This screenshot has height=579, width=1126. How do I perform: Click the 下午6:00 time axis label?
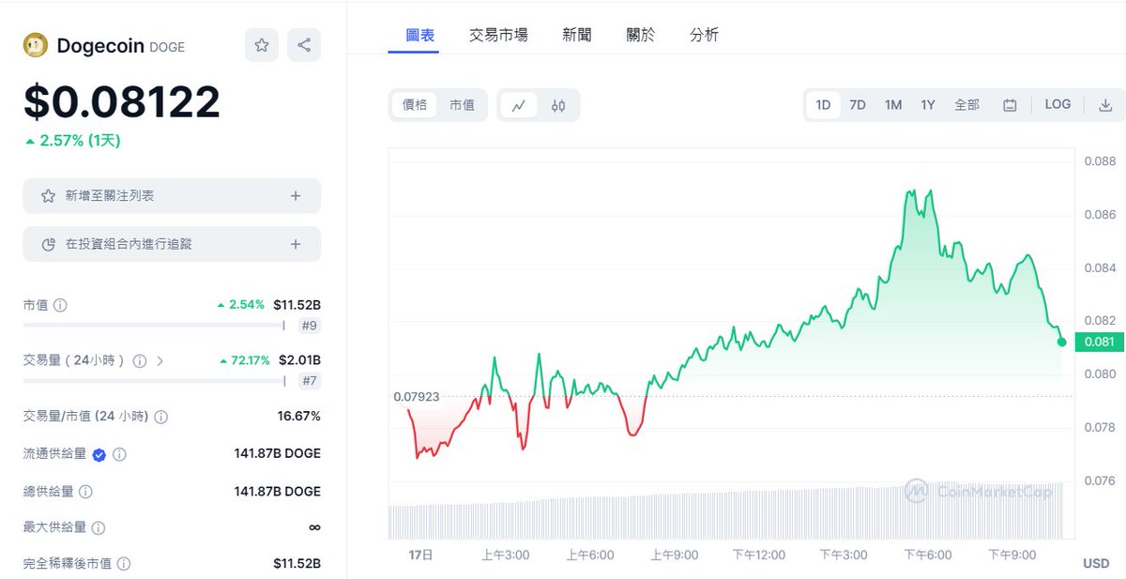click(928, 556)
